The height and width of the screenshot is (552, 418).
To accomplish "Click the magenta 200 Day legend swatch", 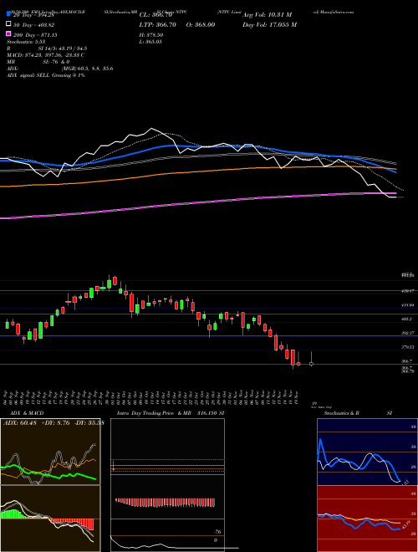I will click(x=9, y=34).
